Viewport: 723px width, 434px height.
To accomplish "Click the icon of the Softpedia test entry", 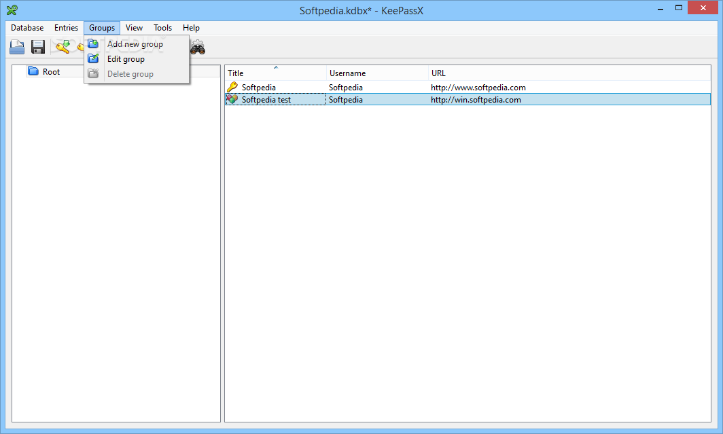I will click(x=232, y=99).
